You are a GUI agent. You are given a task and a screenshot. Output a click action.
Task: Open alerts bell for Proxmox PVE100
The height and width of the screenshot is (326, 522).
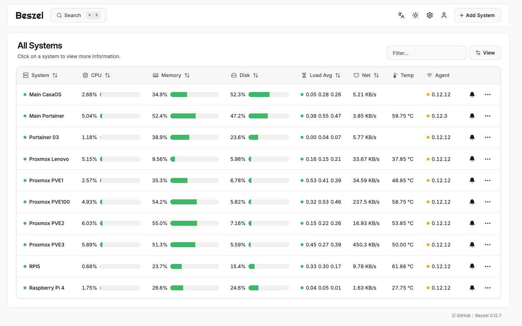point(472,202)
